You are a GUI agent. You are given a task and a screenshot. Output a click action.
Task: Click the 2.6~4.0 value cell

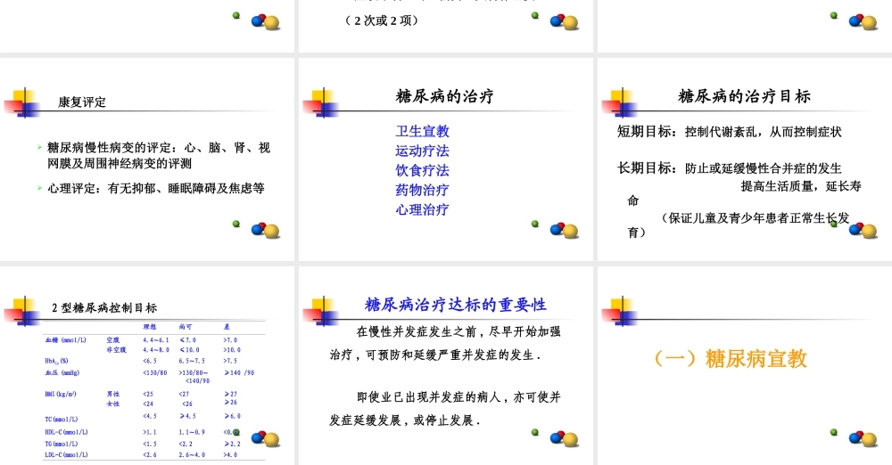point(192,455)
